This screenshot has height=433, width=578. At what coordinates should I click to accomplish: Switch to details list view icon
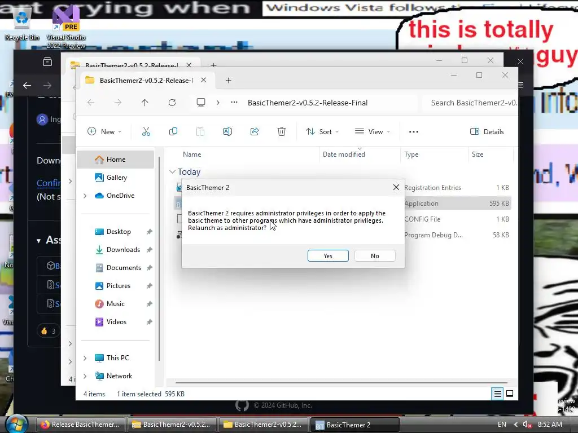click(497, 394)
